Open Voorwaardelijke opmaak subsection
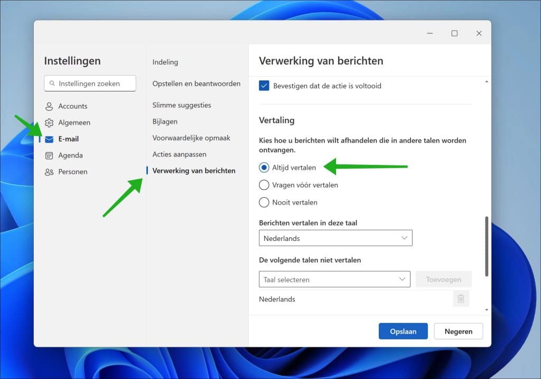 [x=191, y=138]
